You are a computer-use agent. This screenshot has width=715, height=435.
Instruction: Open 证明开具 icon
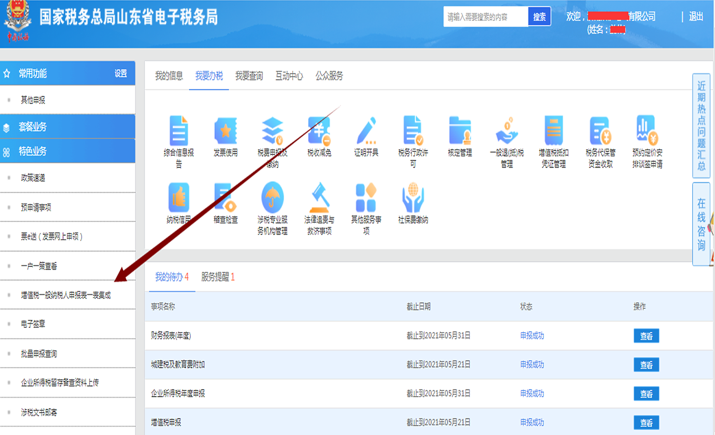coord(366,131)
